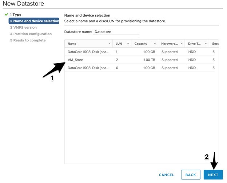
Task: Click the 1.00 TB capacity cell
Action: pyautogui.click(x=150, y=60)
